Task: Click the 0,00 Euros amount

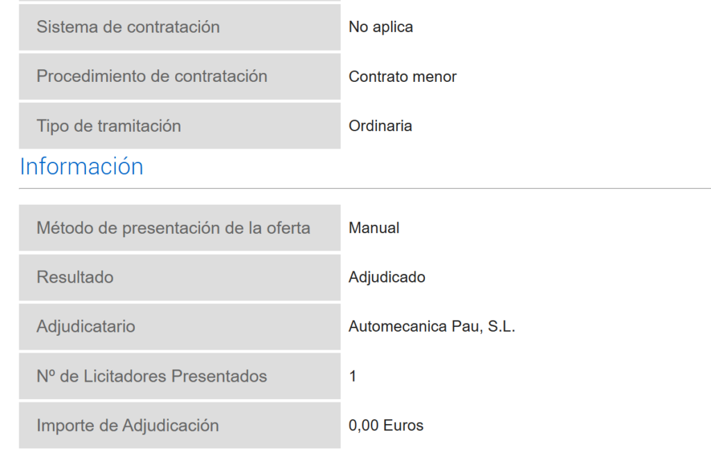Action: tap(386, 425)
